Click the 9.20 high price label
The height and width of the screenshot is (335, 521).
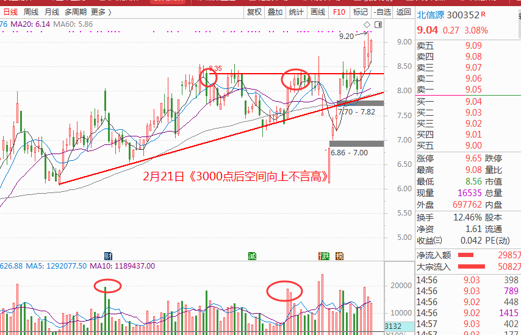click(x=347, y=36)
